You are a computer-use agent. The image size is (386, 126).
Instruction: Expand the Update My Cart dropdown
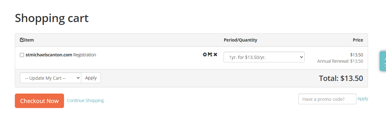[x=50, y=78]
